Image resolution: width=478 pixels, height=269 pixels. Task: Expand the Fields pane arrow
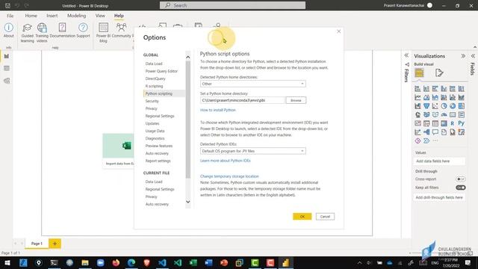(473, 56)
